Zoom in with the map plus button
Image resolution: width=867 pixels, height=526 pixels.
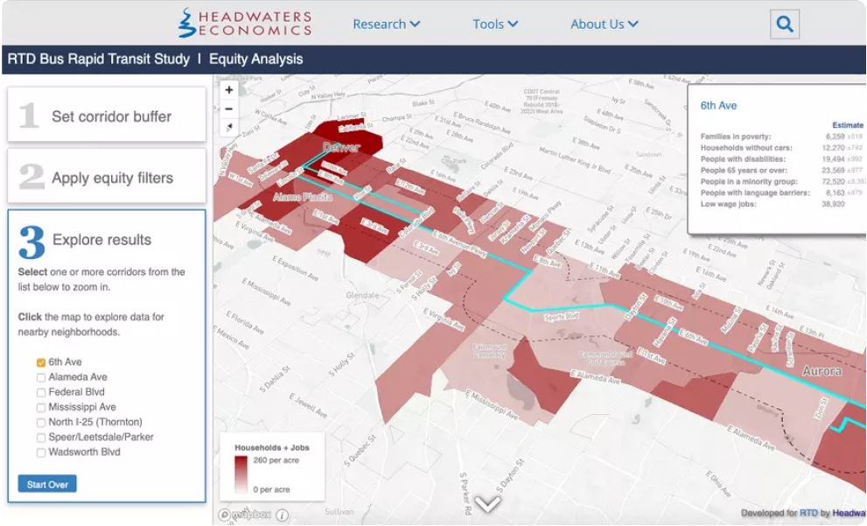pyautogui.click(x=229, y=89)
